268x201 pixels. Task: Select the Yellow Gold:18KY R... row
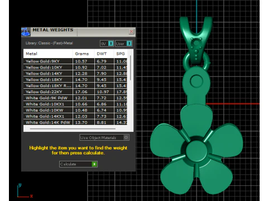[75, 86]
